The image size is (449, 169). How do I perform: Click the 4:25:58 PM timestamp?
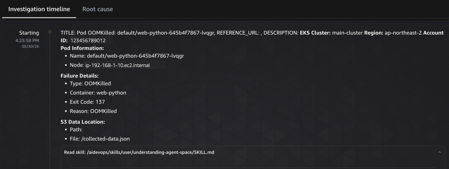click(x=27, y=41)
